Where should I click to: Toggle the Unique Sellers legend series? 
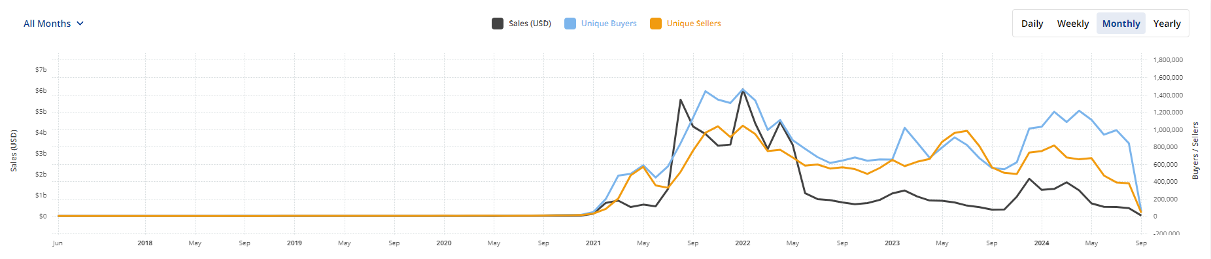coord(686,24)
